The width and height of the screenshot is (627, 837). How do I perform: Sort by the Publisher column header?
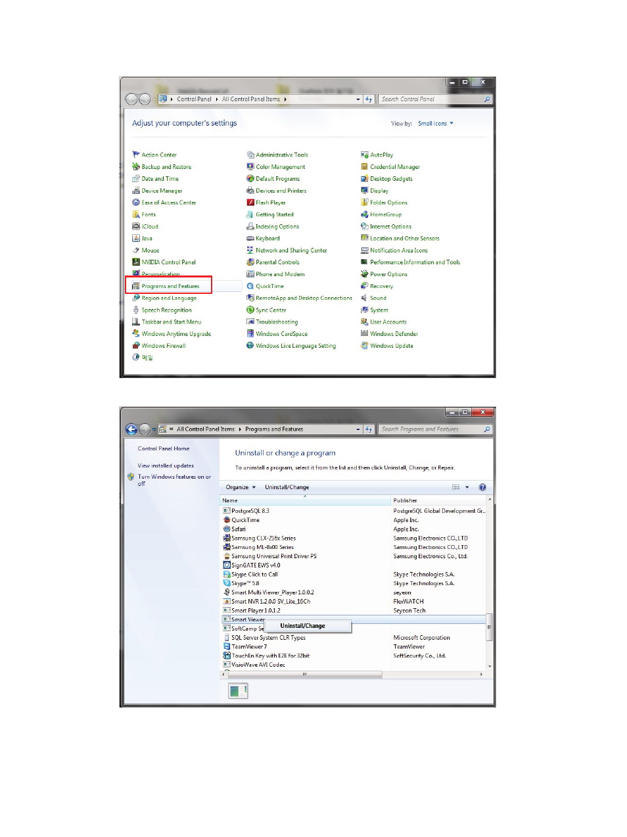[x=438, y=500]
